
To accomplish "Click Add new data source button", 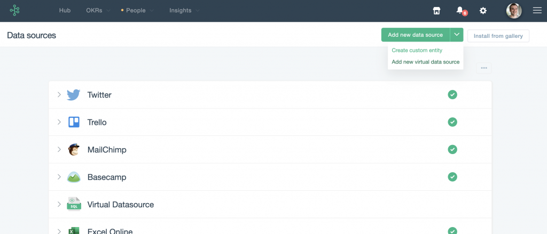I will coord(416,35).
